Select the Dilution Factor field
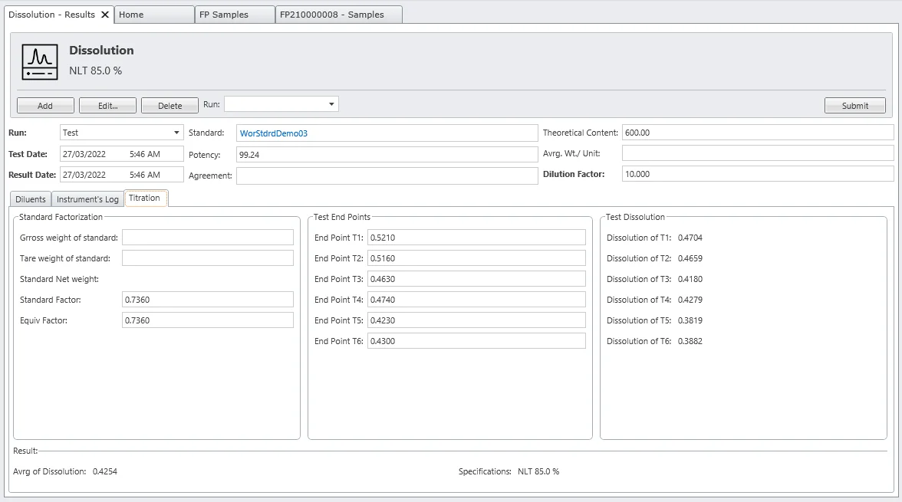902x502 pixels. tap(757, 174)
